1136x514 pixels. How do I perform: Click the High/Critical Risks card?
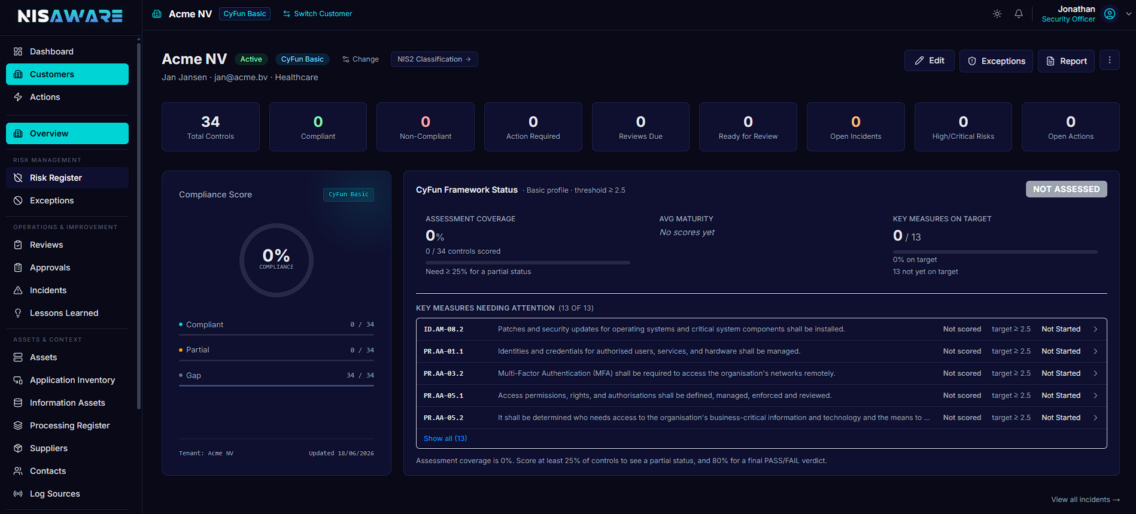click(963, 127)
